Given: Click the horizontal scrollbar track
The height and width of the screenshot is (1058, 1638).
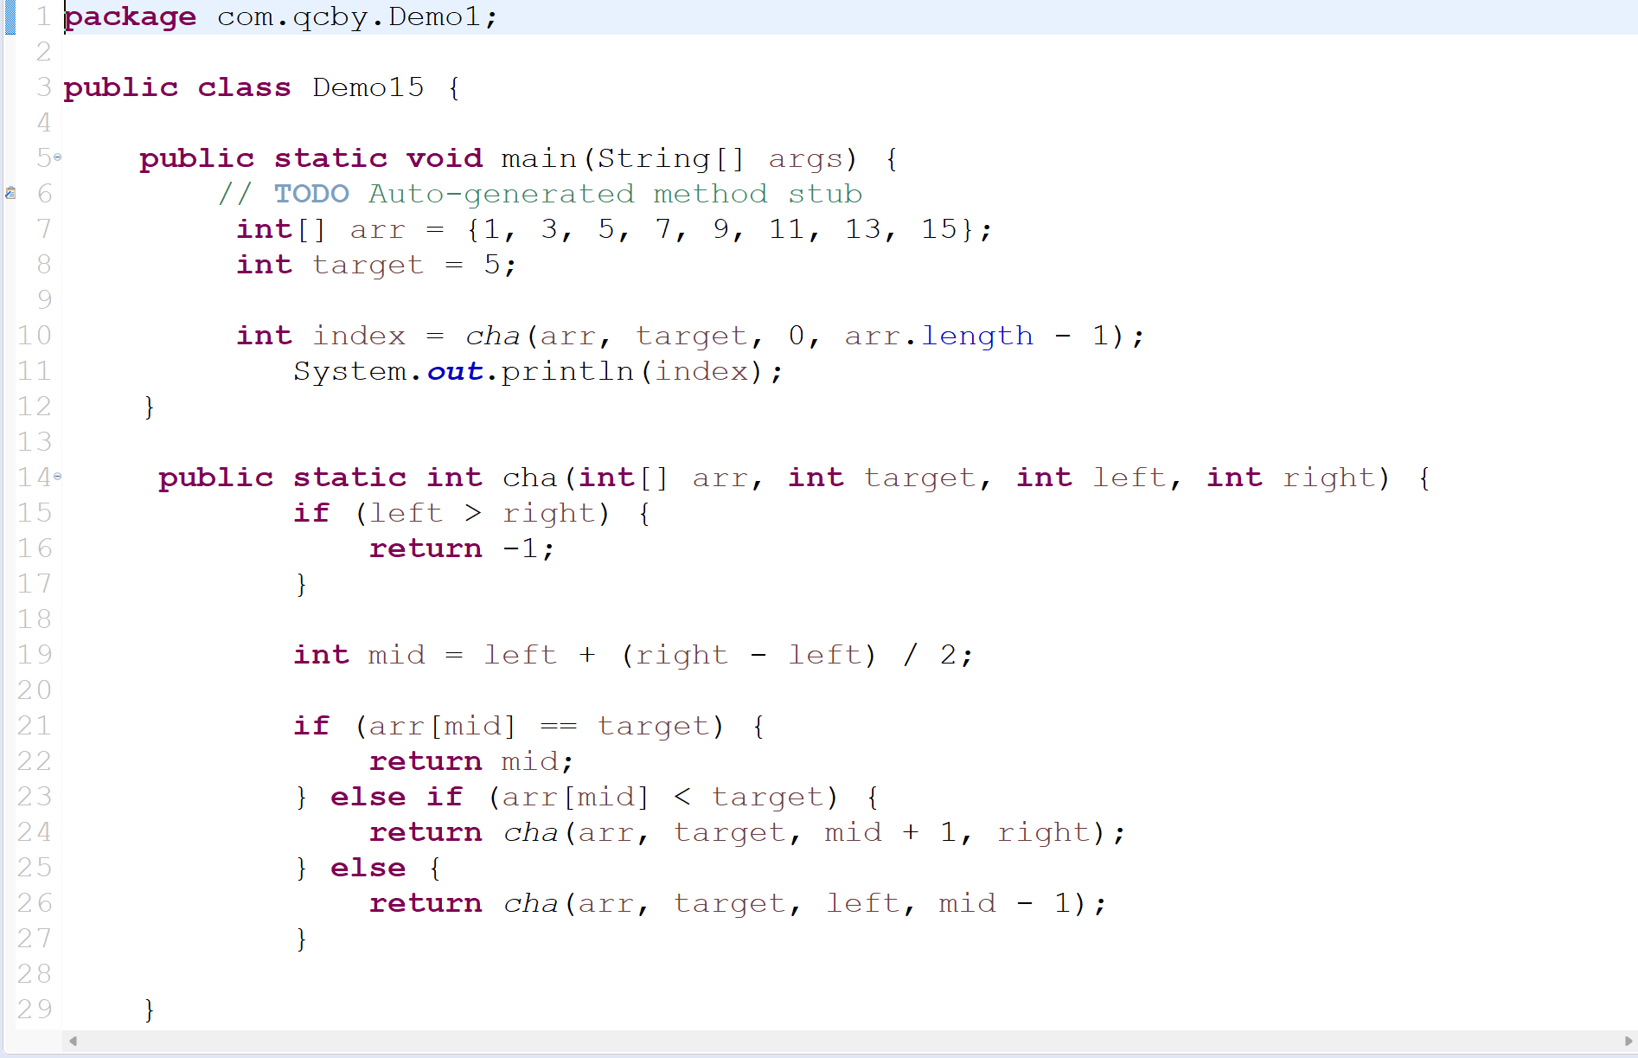Looking at the screenshot, I should tap(851, 1041).
